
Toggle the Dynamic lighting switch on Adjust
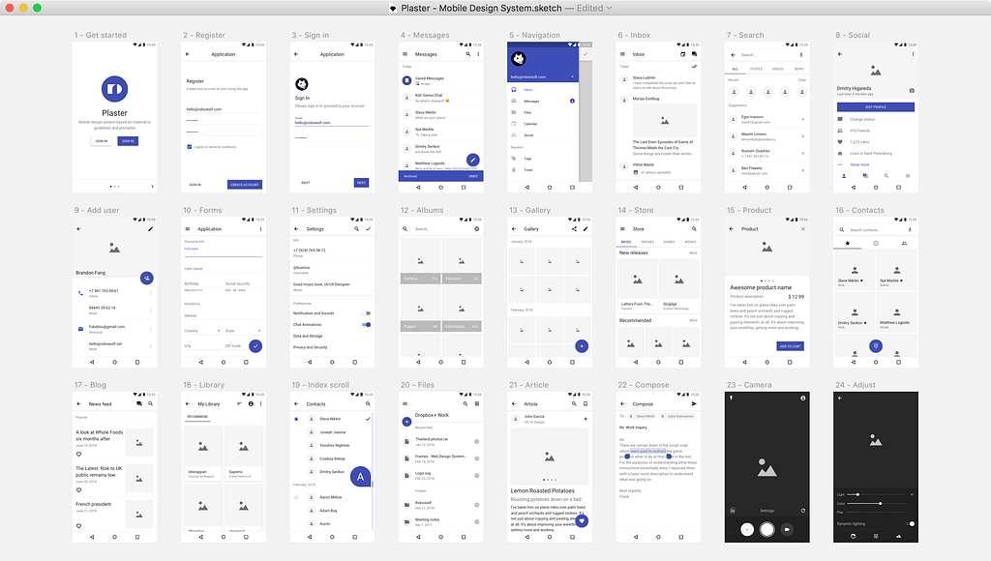[911, 523]
